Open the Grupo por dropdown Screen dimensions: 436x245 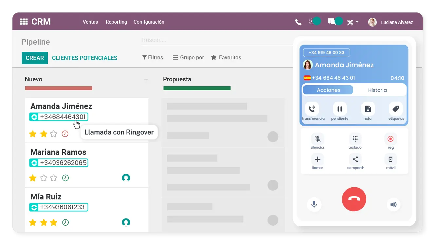(188, 57)
